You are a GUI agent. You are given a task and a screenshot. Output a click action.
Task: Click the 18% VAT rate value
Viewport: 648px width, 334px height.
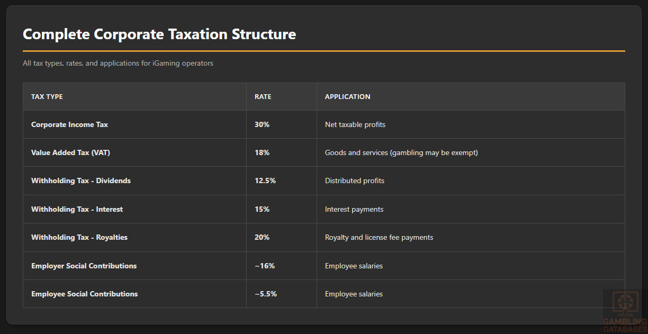pos(262,153)
